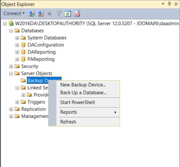Expand the Management folder

tap(11, 116)
